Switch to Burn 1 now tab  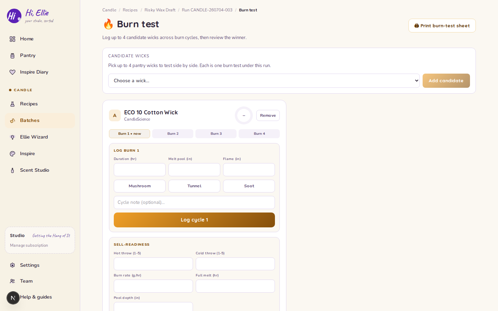pos(129,134)
